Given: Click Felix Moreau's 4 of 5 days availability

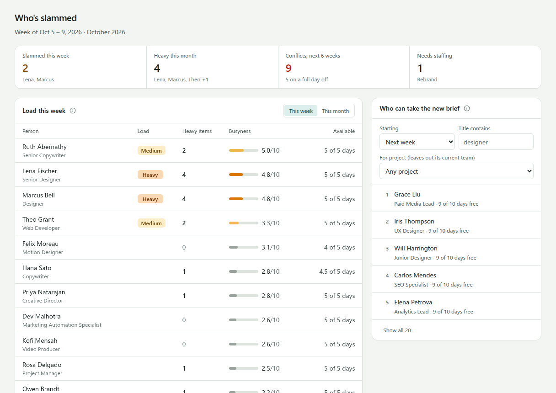Looking at the screenshot, I should pyautogui.click(x=339, y=247).
